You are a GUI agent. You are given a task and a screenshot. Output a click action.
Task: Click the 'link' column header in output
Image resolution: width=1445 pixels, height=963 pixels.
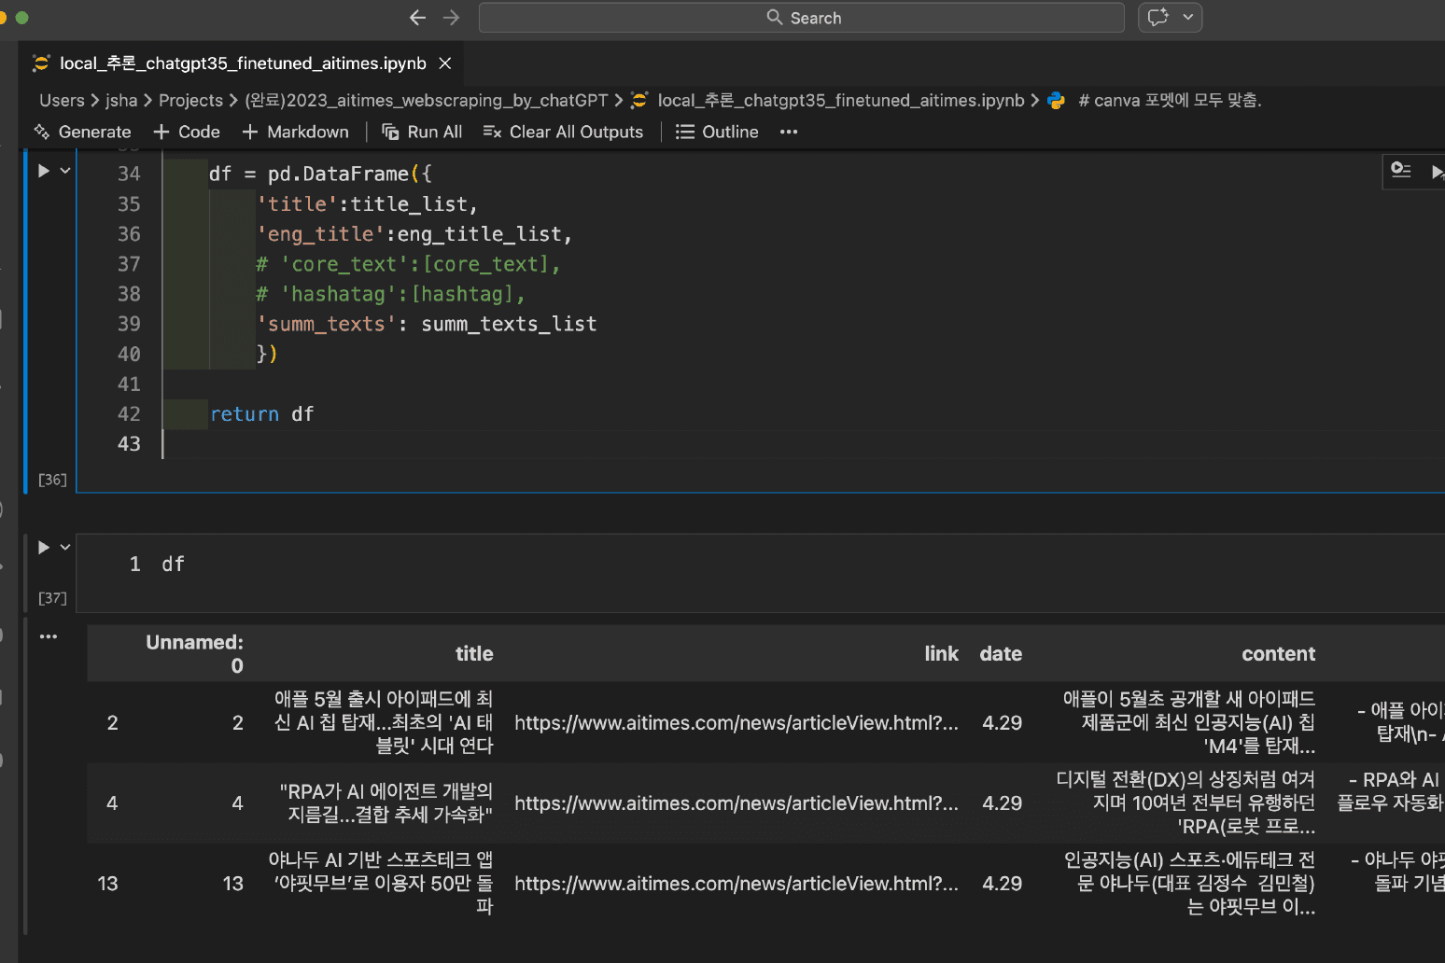(941, 654)
